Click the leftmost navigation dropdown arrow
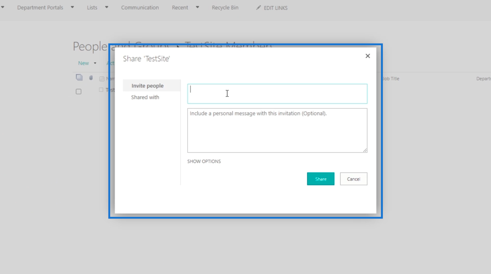Screen dimensions: 491x274 pyautogui.click(x=2, y=7)
